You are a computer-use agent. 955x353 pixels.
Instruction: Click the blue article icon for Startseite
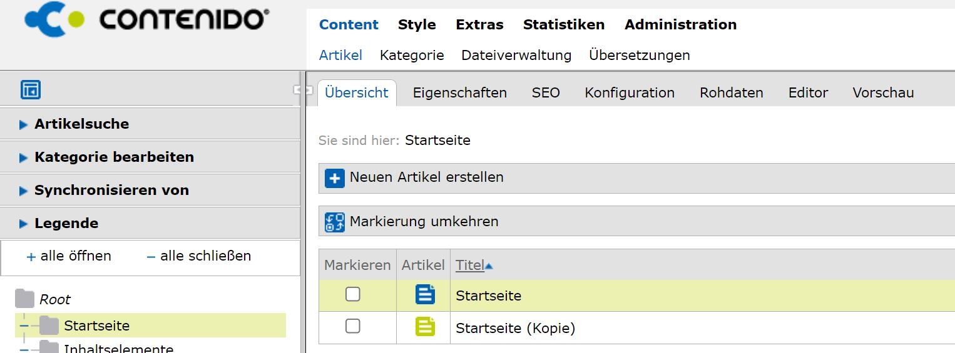tap(425, 294)
